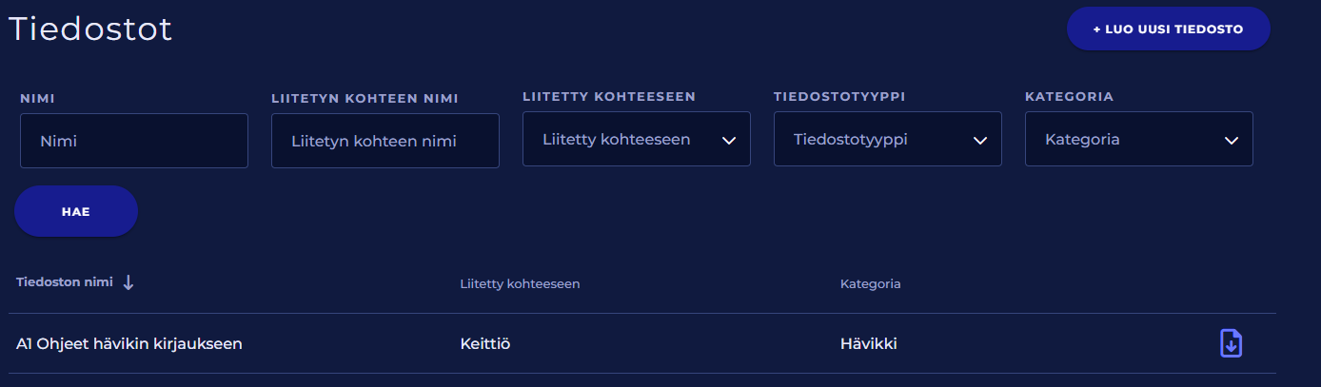Click the LIITETYN KOHTEEN NIMI field label
The width and height of the screenshot is (1321, 387).
point(365,98)
